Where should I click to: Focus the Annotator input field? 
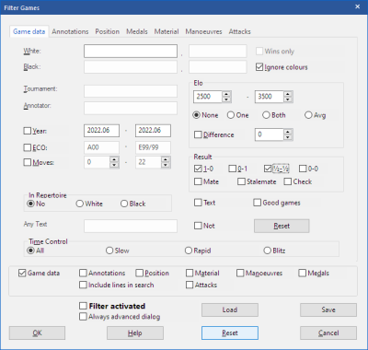[131, 108]
